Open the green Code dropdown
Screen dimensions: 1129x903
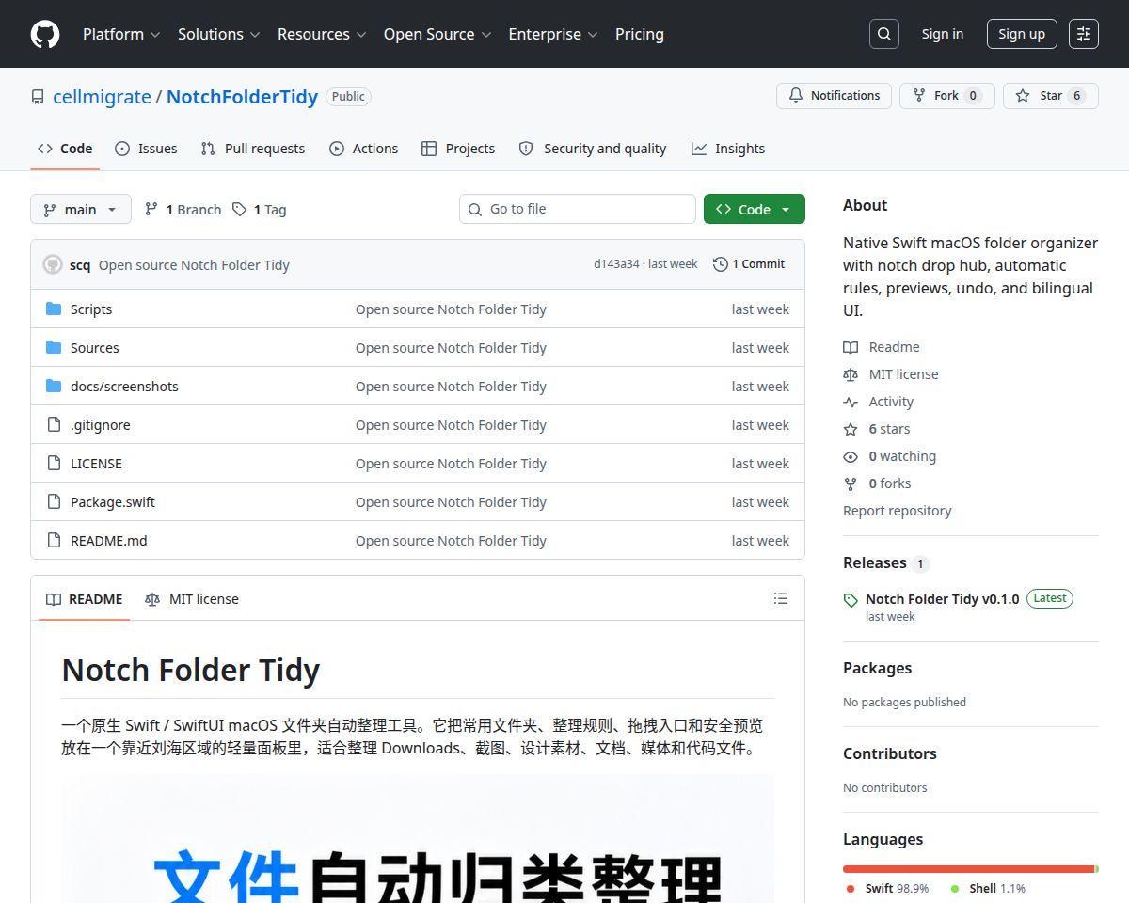pyautogui.click(x=755, y=209)
